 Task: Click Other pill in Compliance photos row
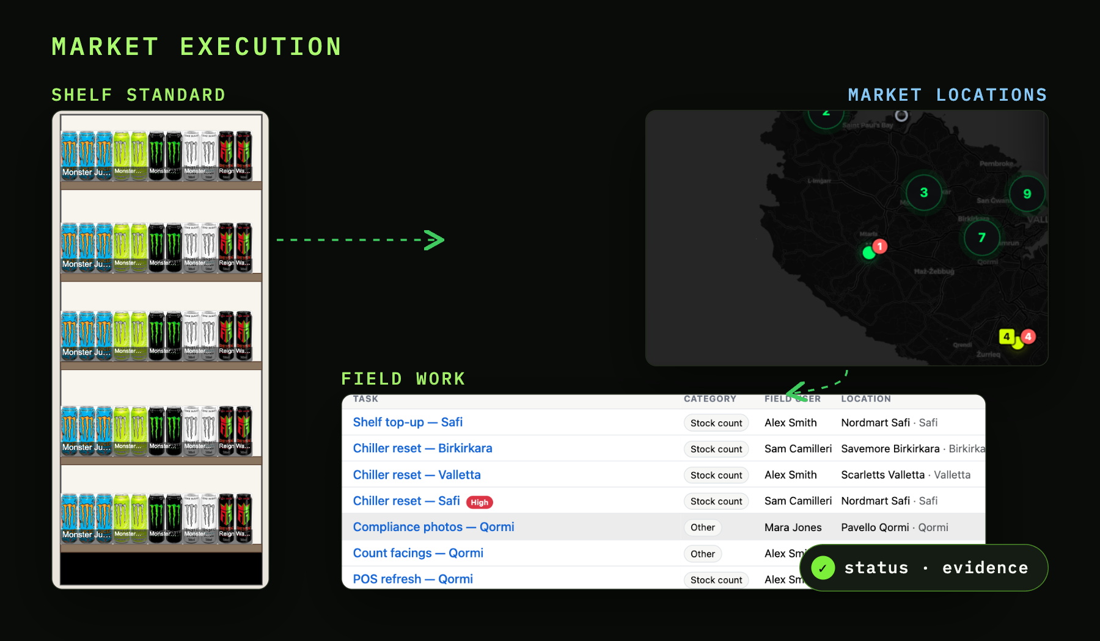(x=703, y=527)
